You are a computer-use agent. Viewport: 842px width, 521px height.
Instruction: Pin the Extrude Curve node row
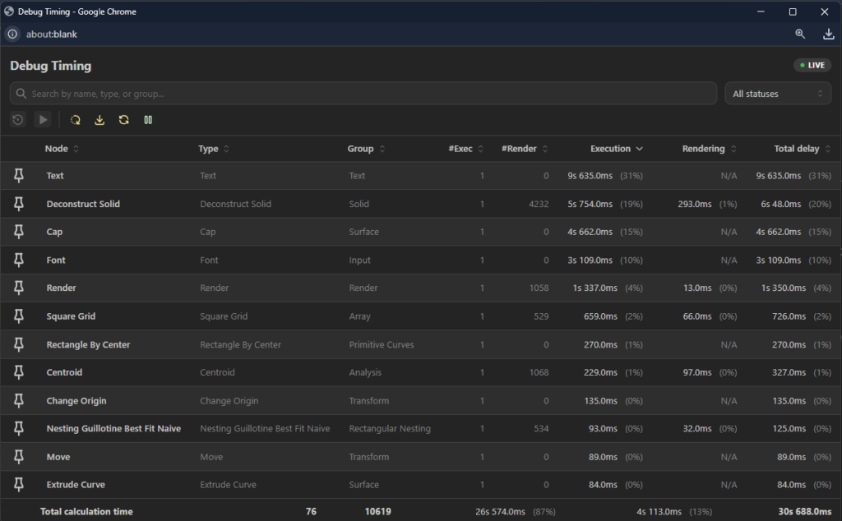pos(19,485)
